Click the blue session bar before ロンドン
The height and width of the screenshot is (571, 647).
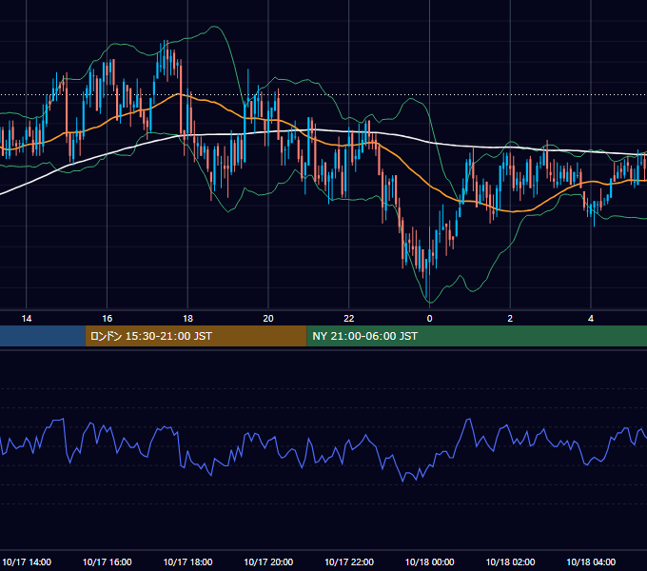43,336
